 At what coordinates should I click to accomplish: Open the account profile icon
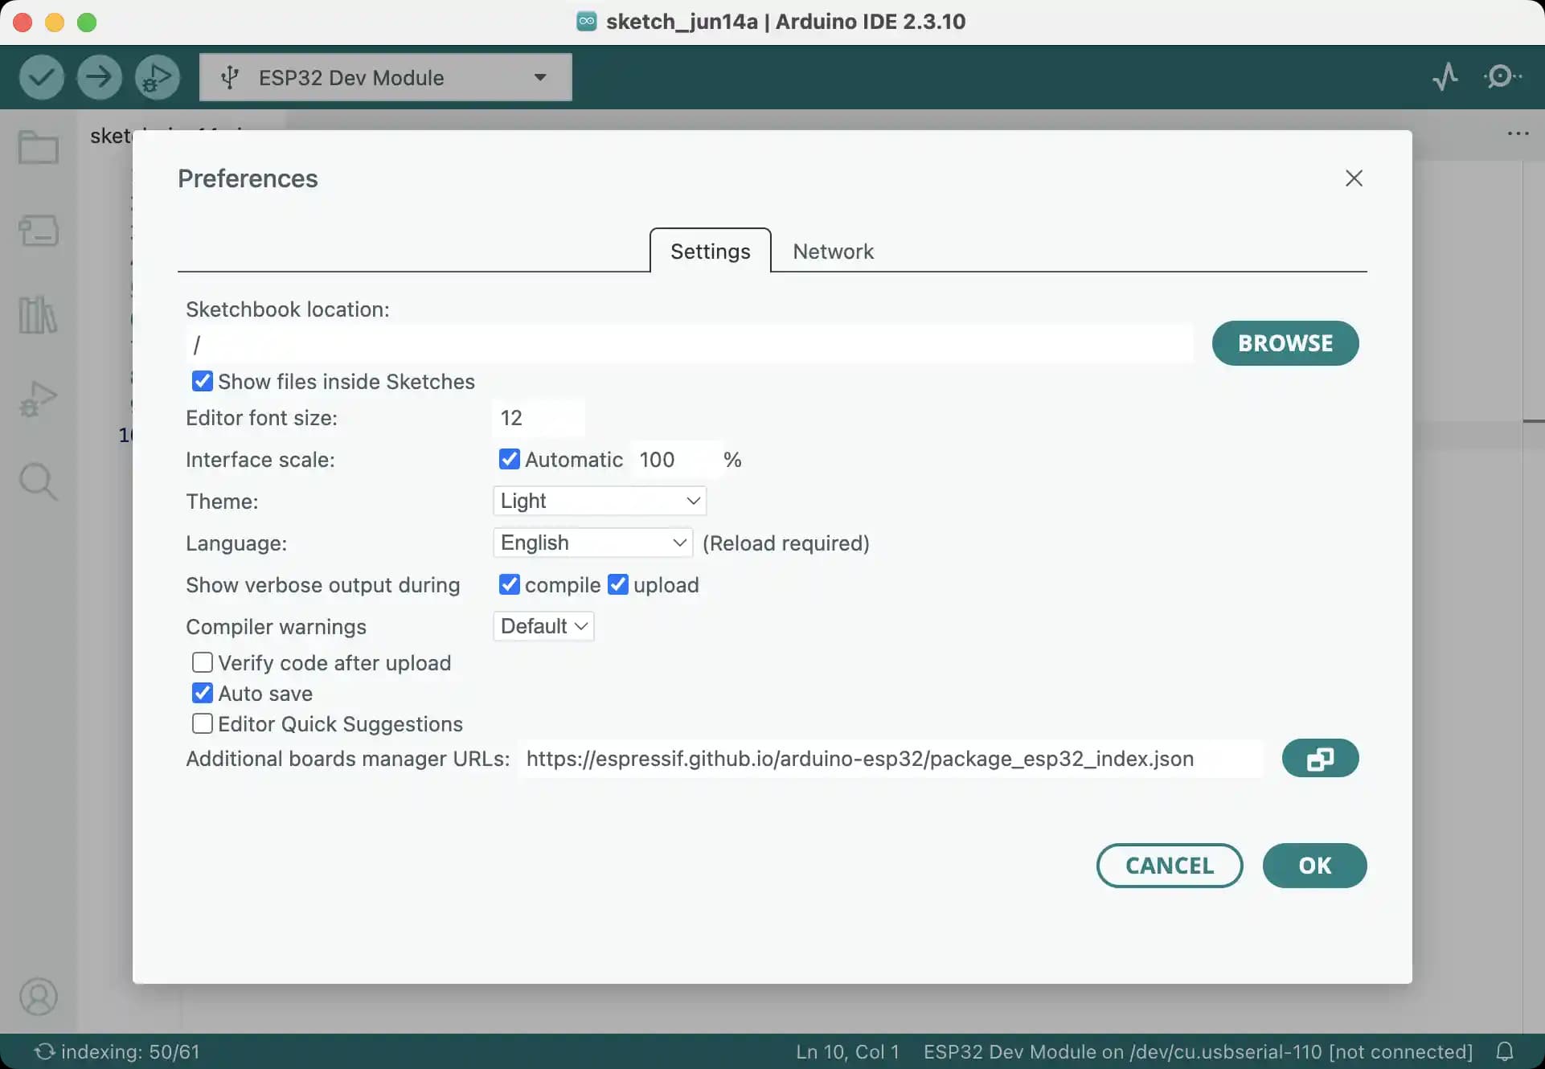[38, 997]
